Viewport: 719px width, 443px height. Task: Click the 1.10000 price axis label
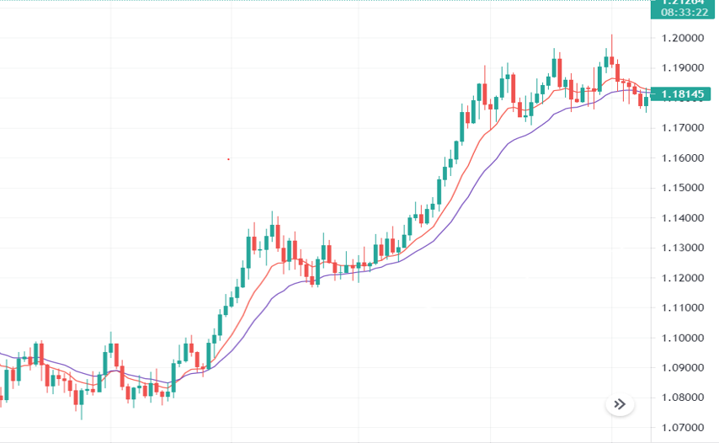point(683,338)
